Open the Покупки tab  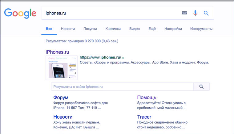click(90, 29)
